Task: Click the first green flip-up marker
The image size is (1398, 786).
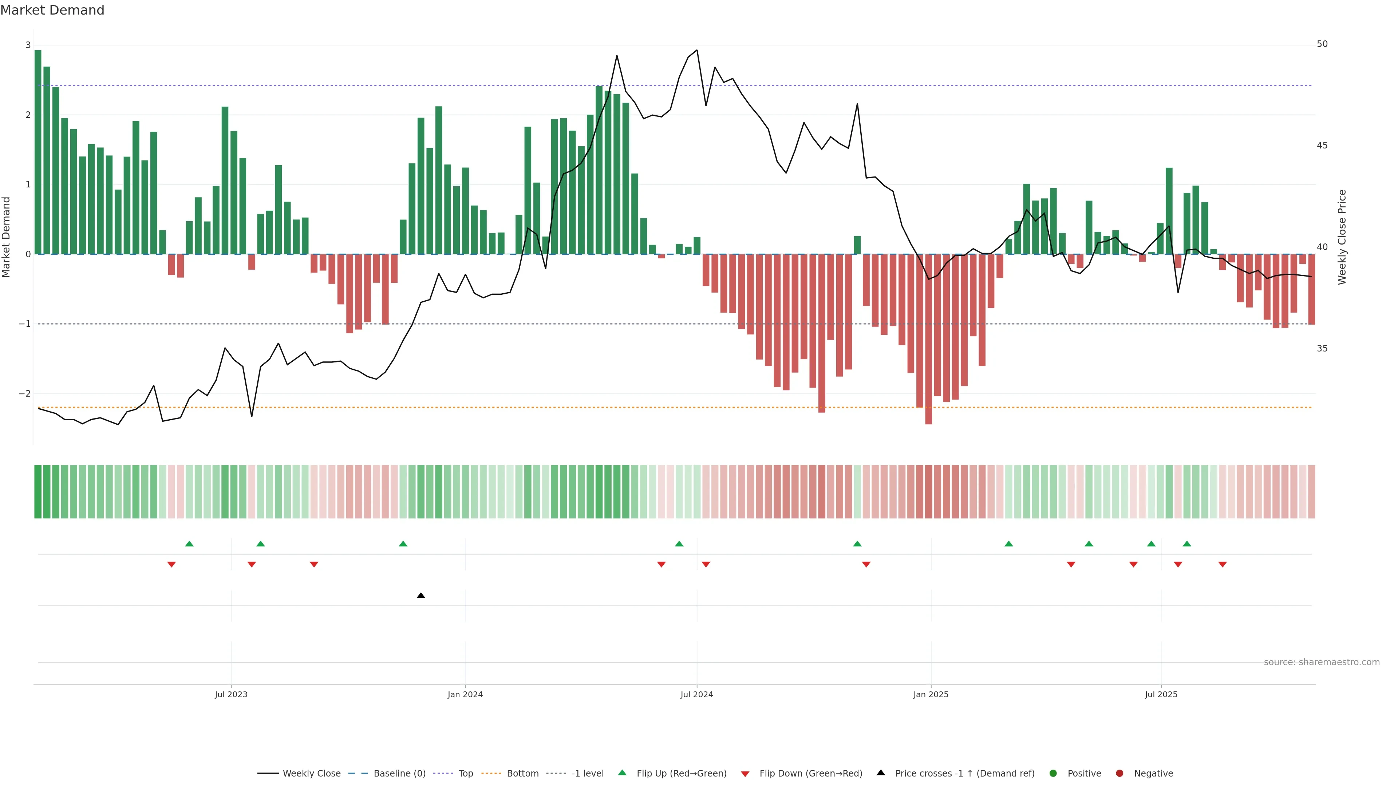Action: click(189, 544)
